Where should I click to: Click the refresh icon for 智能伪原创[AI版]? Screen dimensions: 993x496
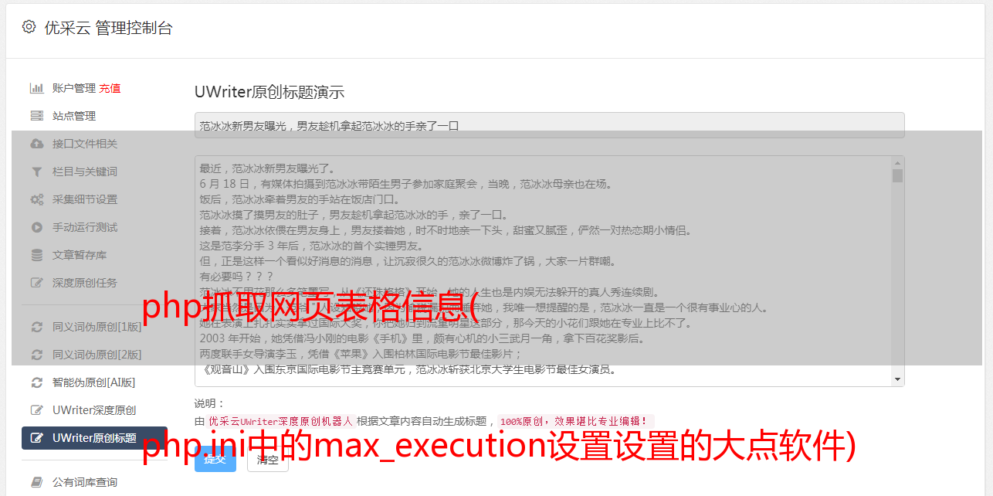coord(36,382)
